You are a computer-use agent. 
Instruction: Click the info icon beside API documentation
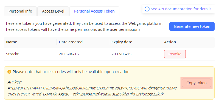147,9
